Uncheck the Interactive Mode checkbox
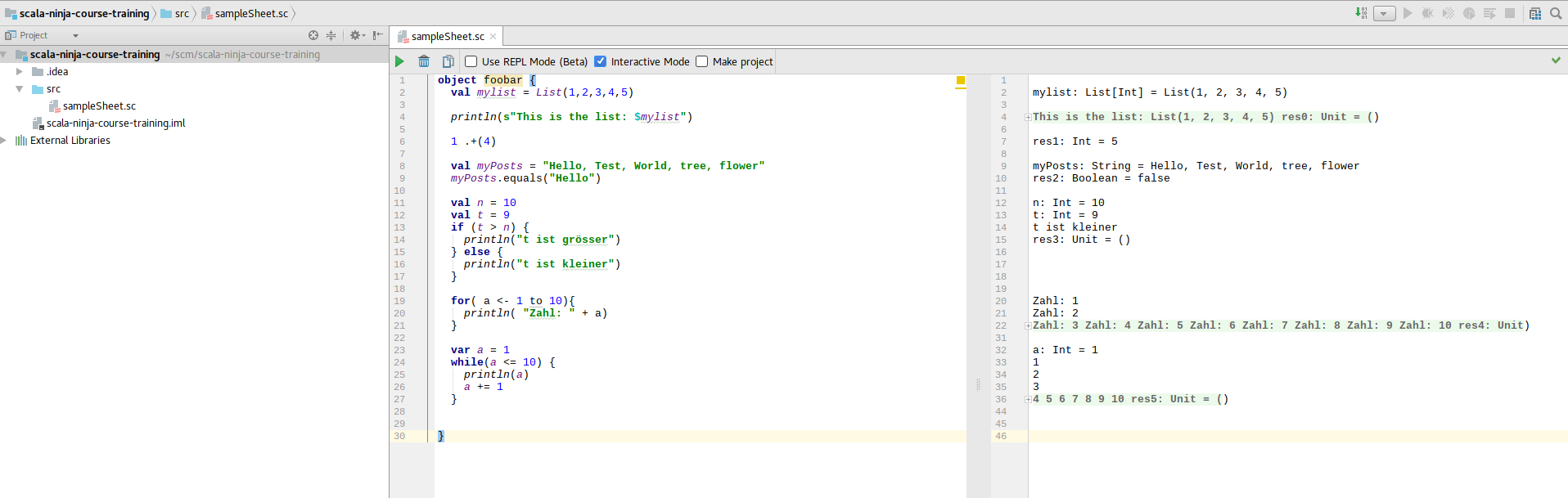This screenshot has height=498, width=1568. (601, 61)
